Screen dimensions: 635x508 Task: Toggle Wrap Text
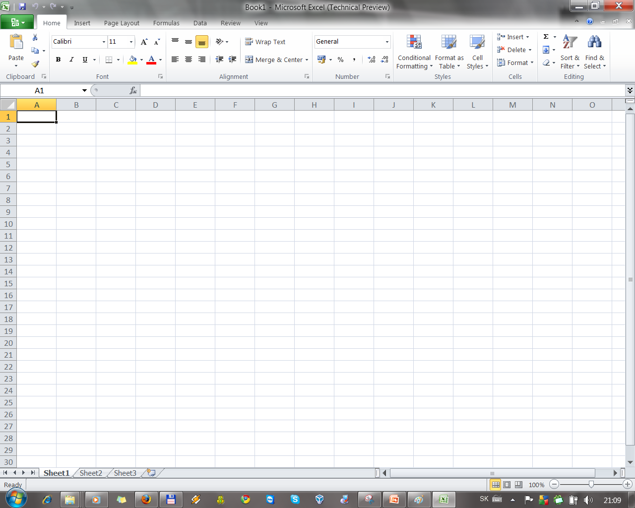[x=265, y=42]
